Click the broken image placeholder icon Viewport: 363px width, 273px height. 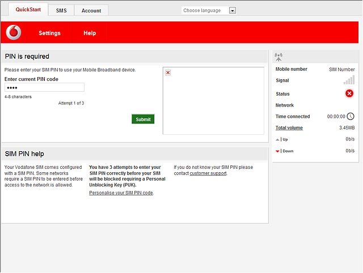tap(168, 72)
